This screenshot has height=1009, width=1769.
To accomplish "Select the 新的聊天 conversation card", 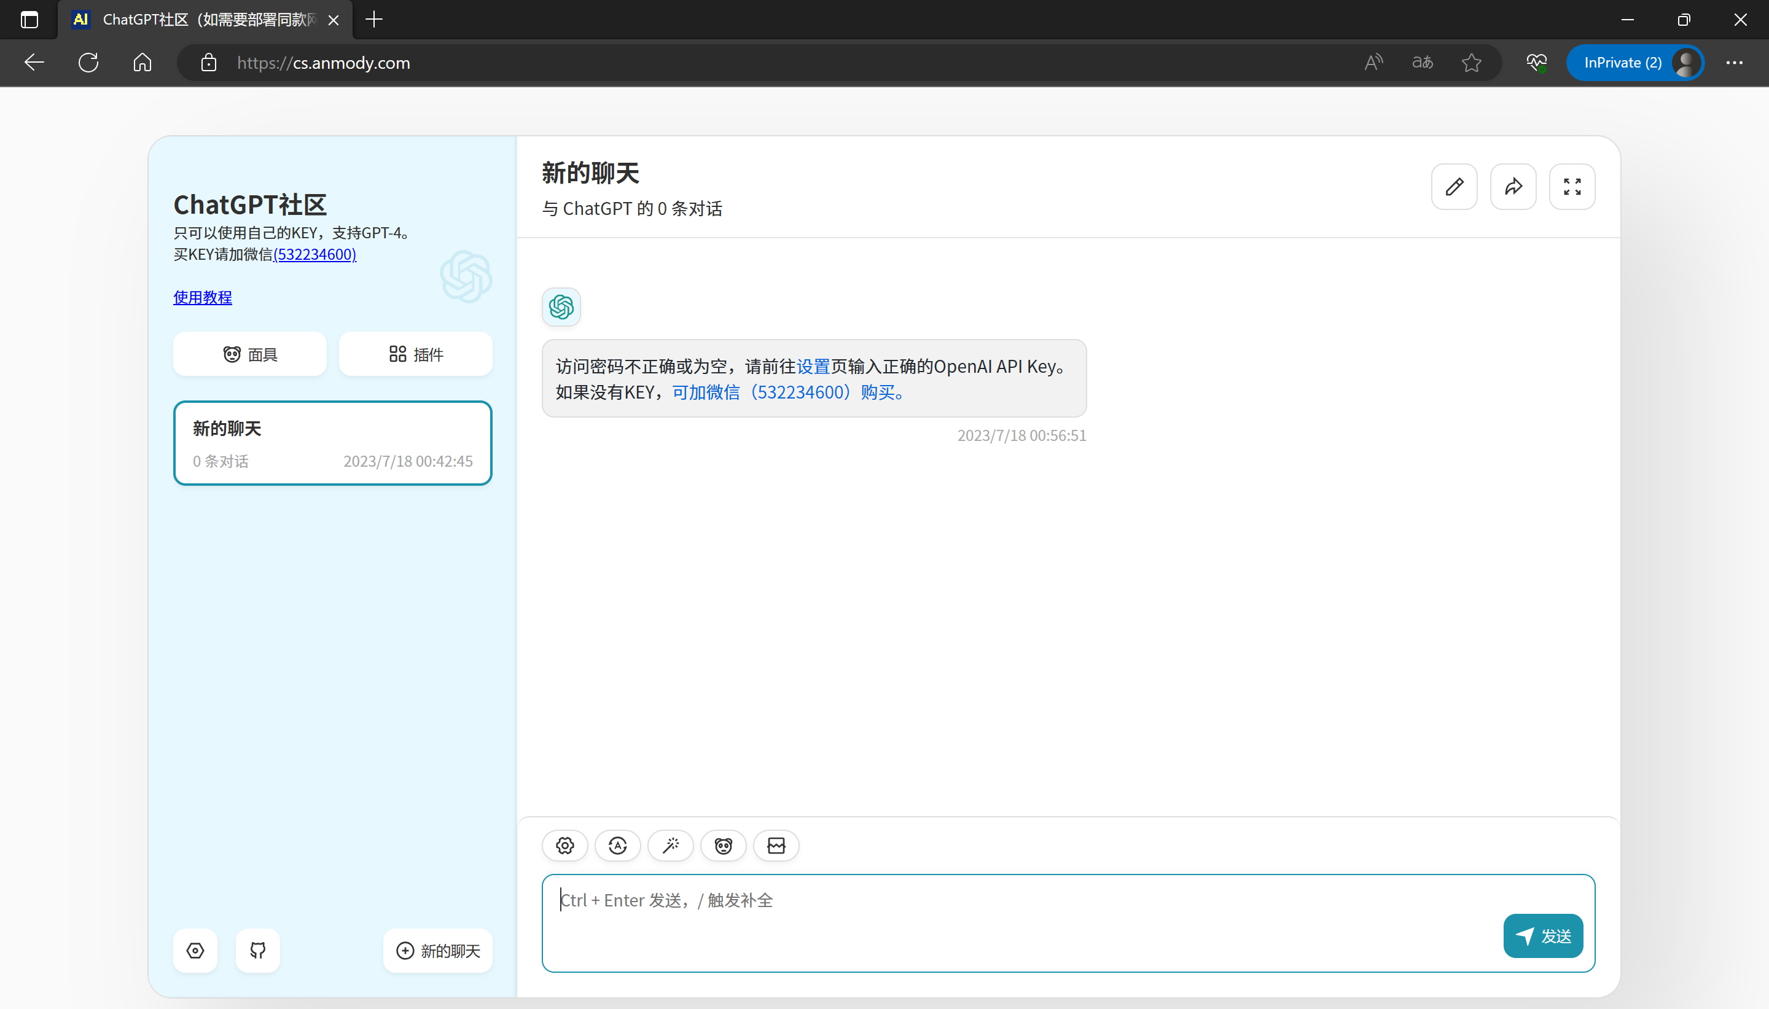I will [x=332, y=443].
